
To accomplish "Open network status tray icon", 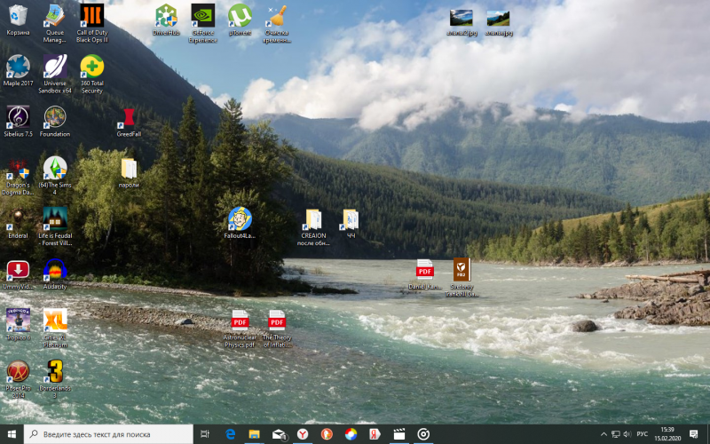I will coord(616,434).
